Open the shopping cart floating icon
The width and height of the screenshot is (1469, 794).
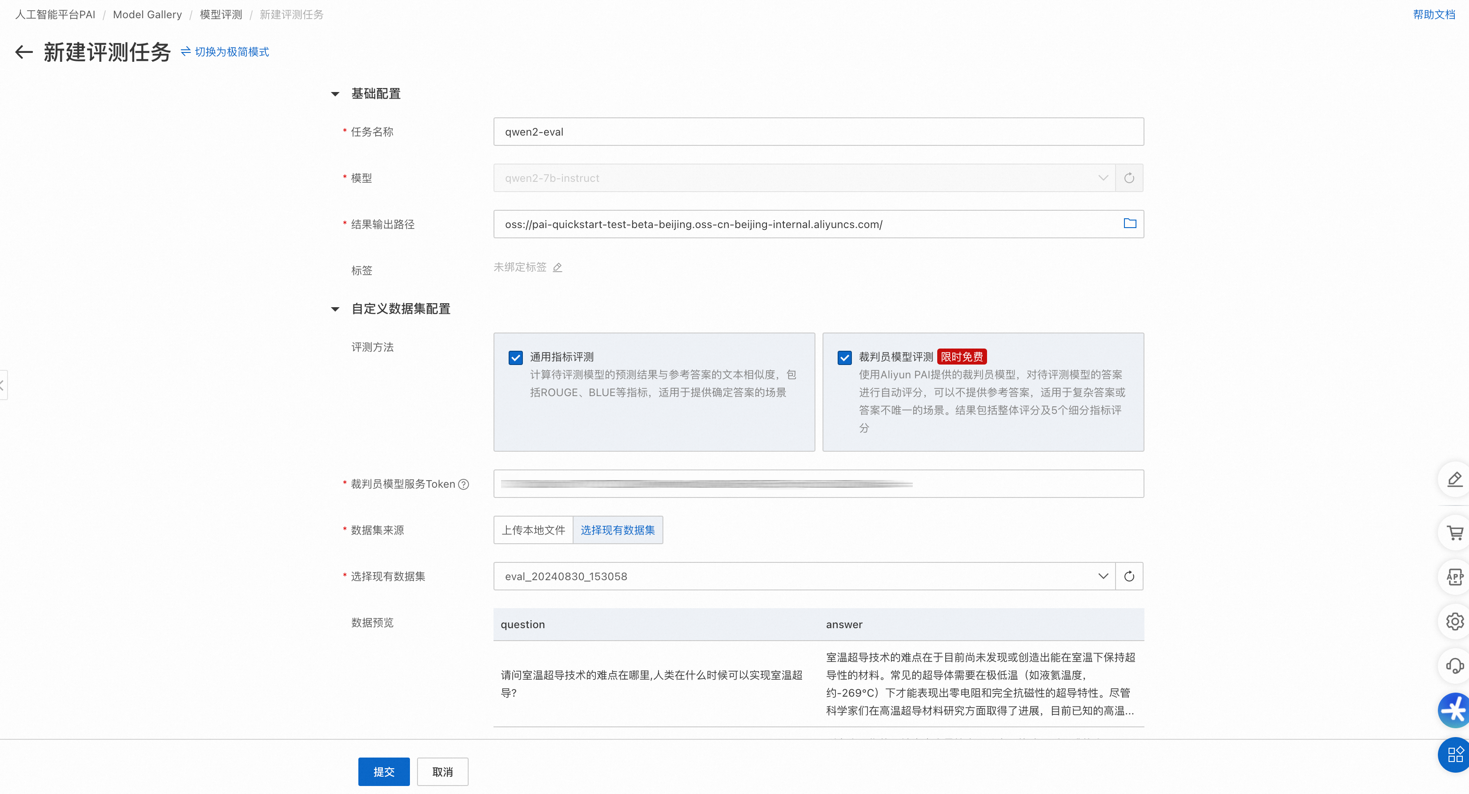(x=1455, y=533)
